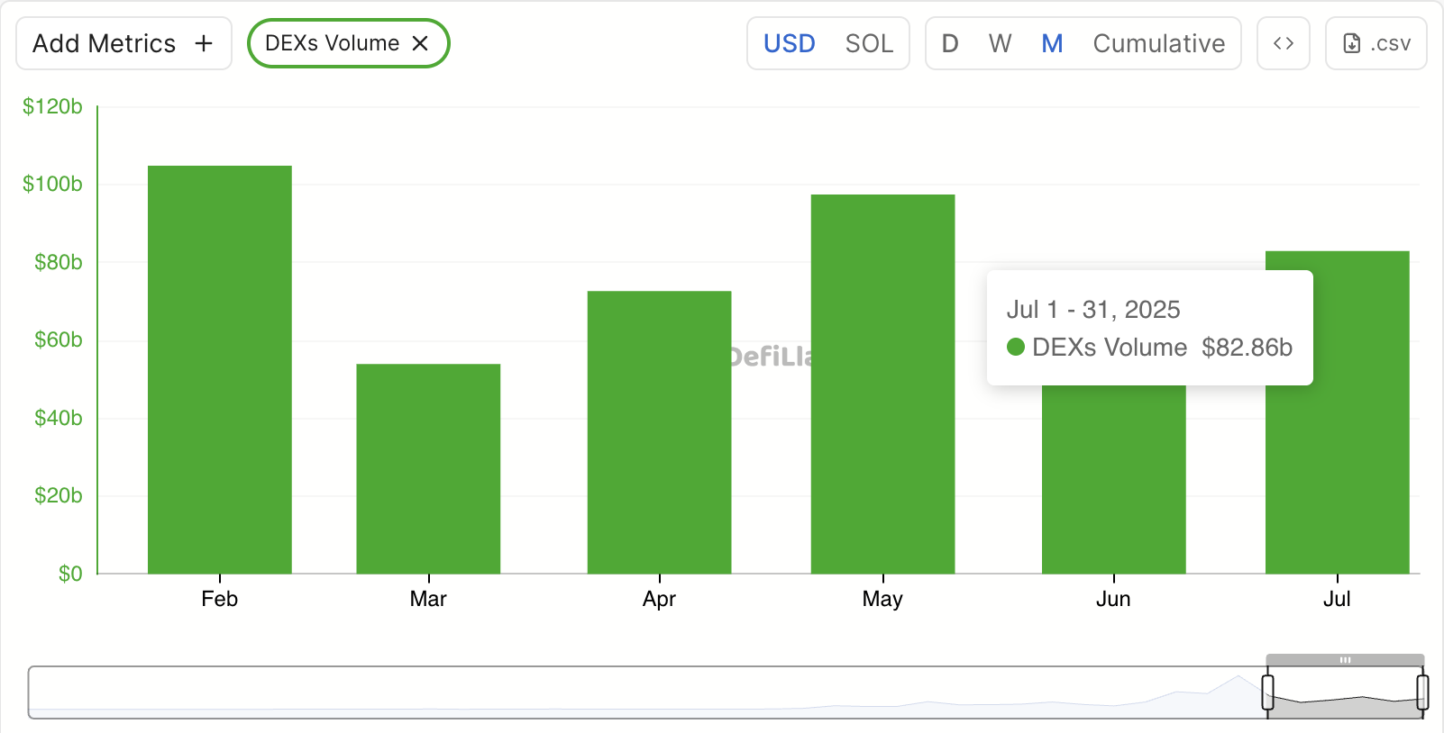Click the March volume bar
The height and width of the screenshot is (733, 1444).
(428, 468)
